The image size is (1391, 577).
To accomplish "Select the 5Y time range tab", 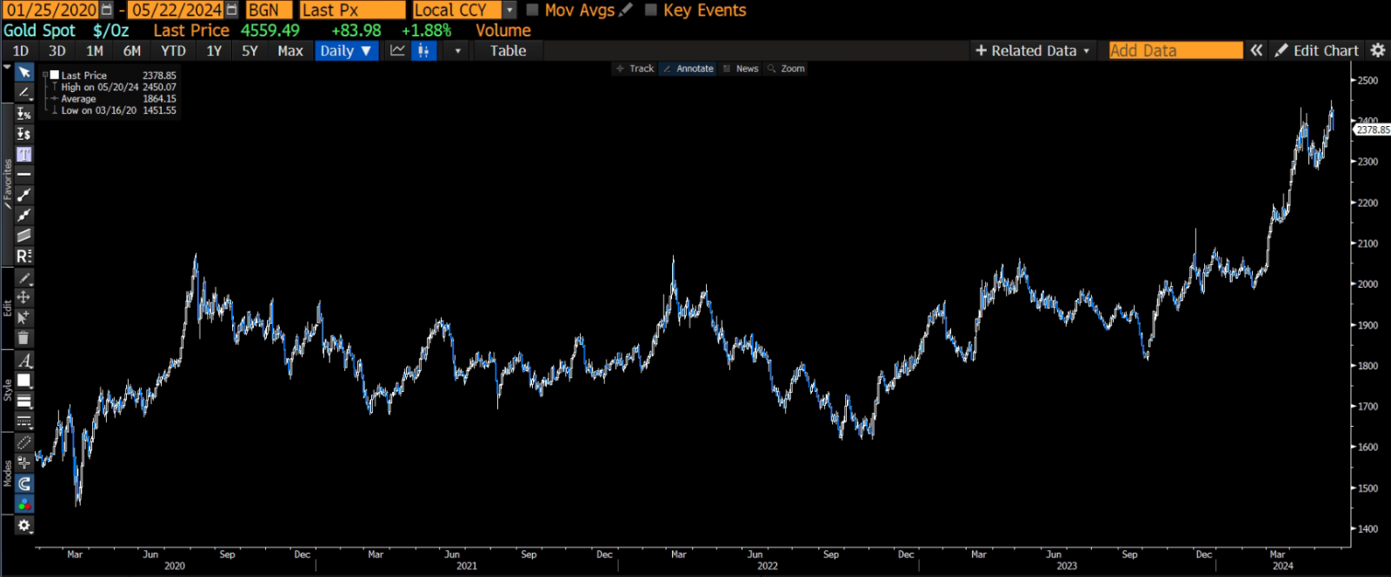I will click(250, 50).
